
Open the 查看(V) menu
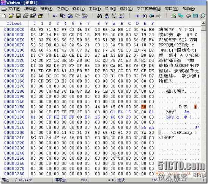[x=79, y=9]
